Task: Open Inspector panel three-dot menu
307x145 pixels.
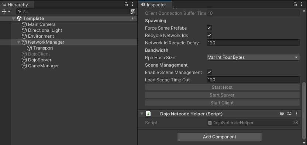Action: [x=301, y=4]
